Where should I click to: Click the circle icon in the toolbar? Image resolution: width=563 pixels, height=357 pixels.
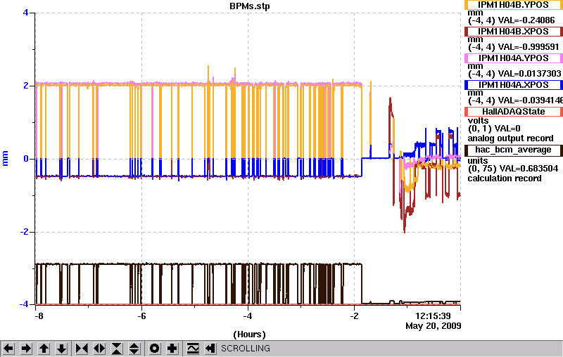[155, 349]
